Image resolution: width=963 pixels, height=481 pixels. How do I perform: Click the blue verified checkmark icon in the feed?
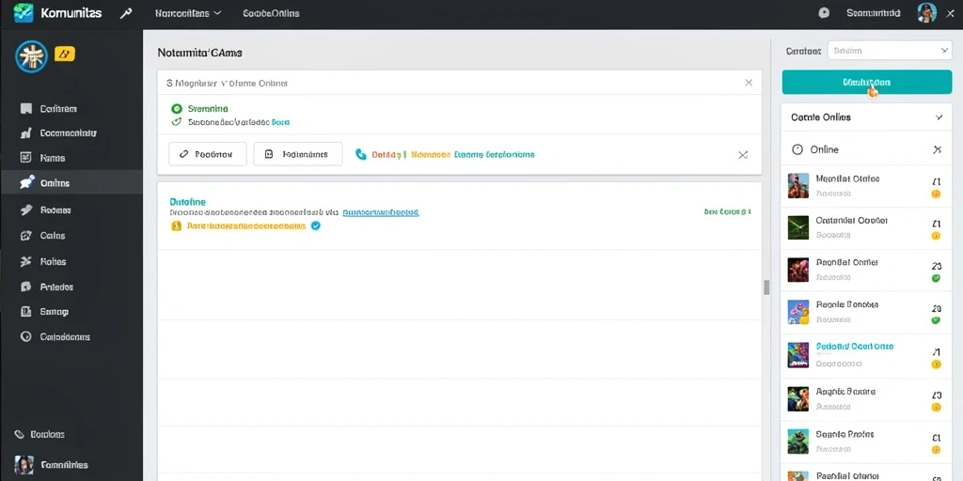(316, 225)
